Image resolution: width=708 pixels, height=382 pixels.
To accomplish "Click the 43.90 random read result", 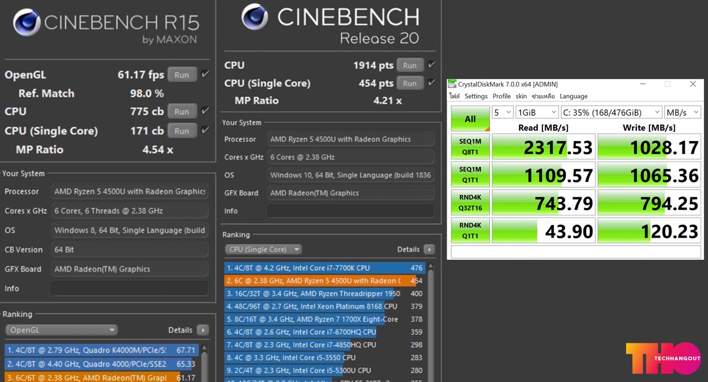I will pos(544,230).
